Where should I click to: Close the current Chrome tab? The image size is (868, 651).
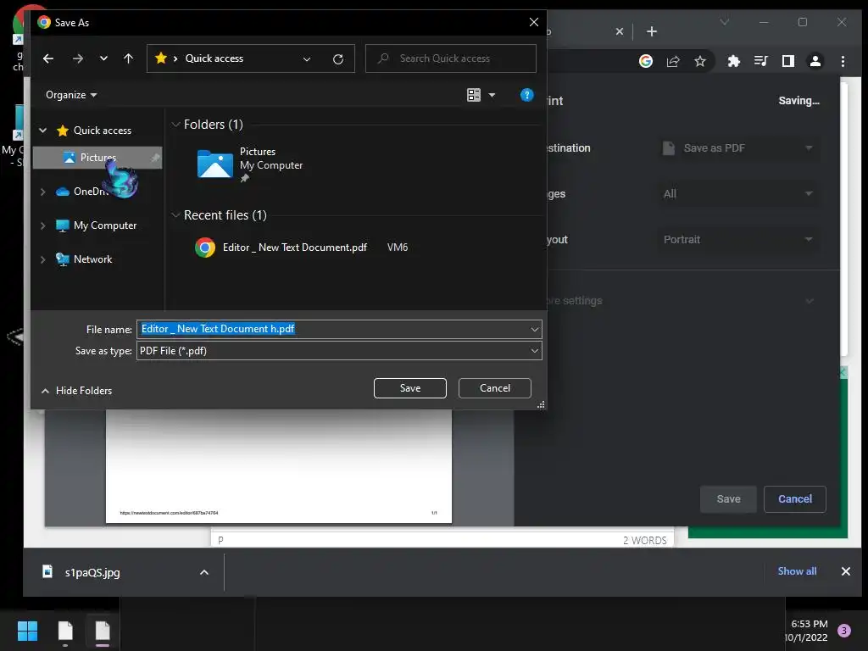coord(620,31)
